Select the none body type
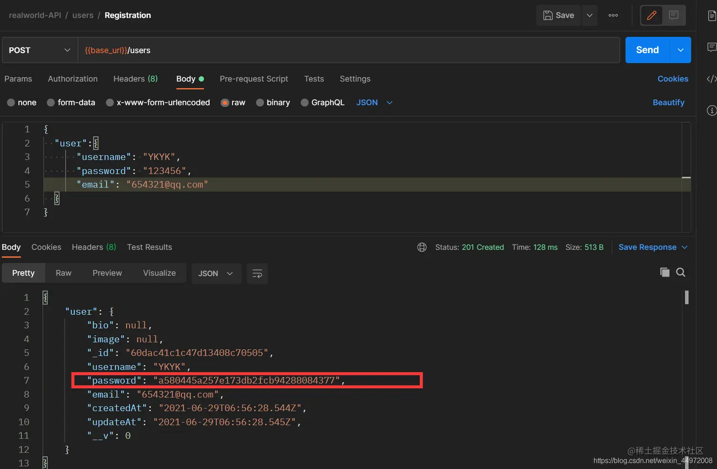This screenshot has height=469, width=717. click(22, 103)
